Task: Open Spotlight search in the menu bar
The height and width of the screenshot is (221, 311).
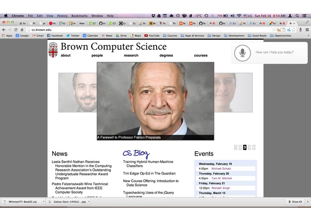Action: (297, 16)
